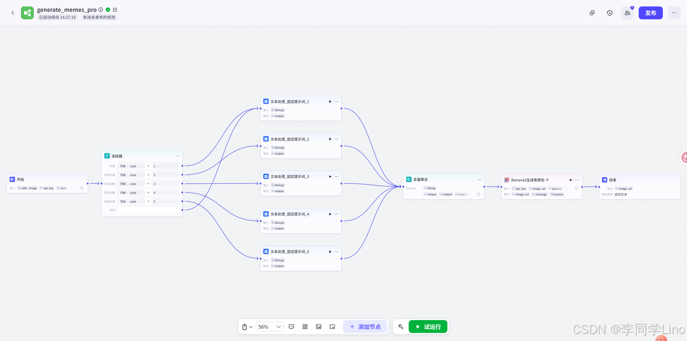The height and width of the screenshot is (341, 687).
Task: Select the 文本处理_固定提示词_2 node title
Action: 290,139
